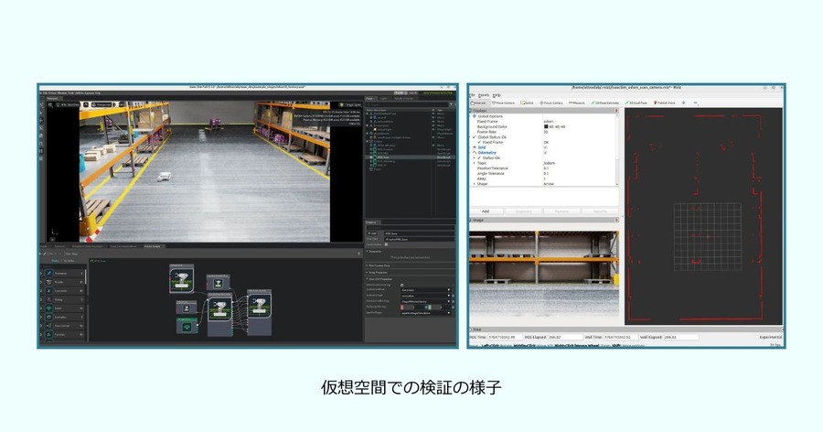Click the Stage panel search field
The width and height of the screenshot is (823, 432).
407,104
